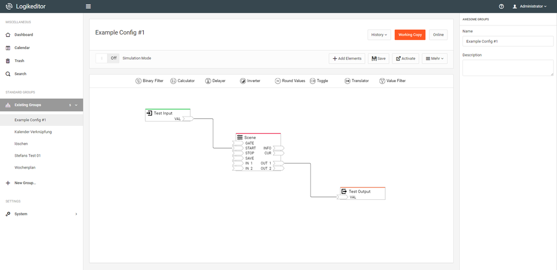
Task: Click the Binary Filter element icon
Action: pos(138,81)
